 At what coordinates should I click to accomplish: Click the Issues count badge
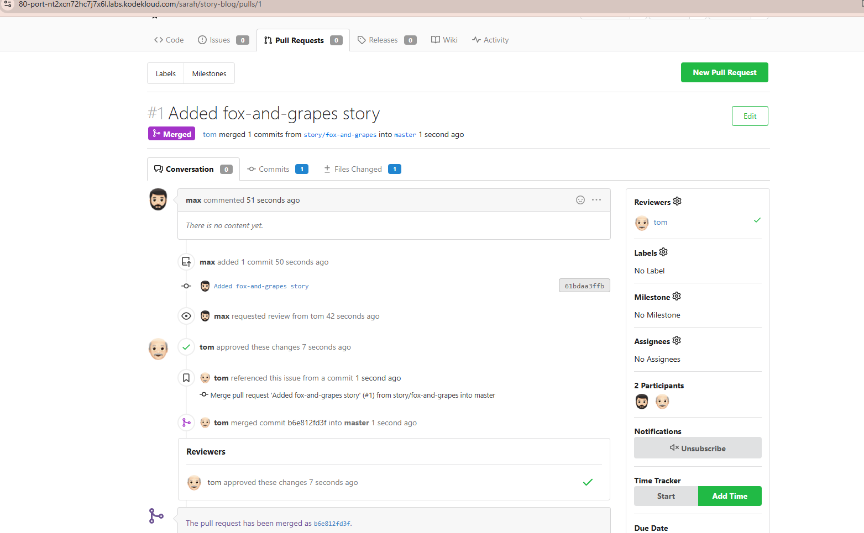243,40
